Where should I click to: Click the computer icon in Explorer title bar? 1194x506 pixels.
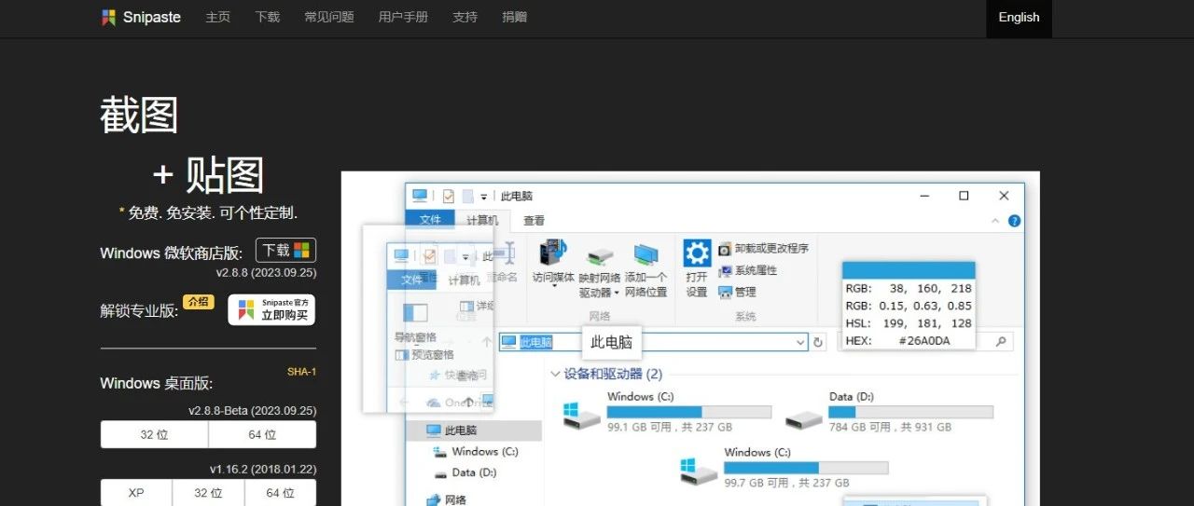click(x=420, y=196)
